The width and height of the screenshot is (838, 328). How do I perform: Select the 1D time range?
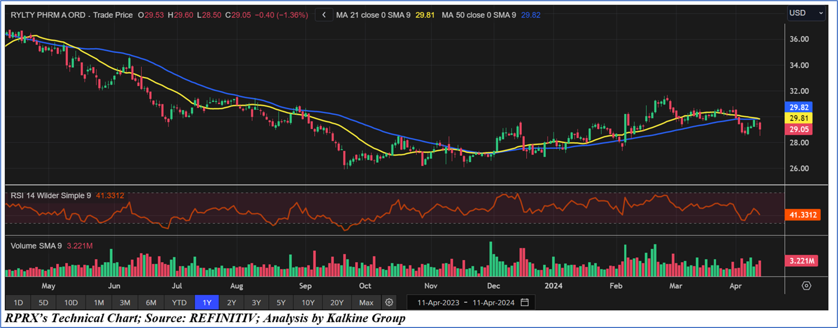[x=18, y=302]
